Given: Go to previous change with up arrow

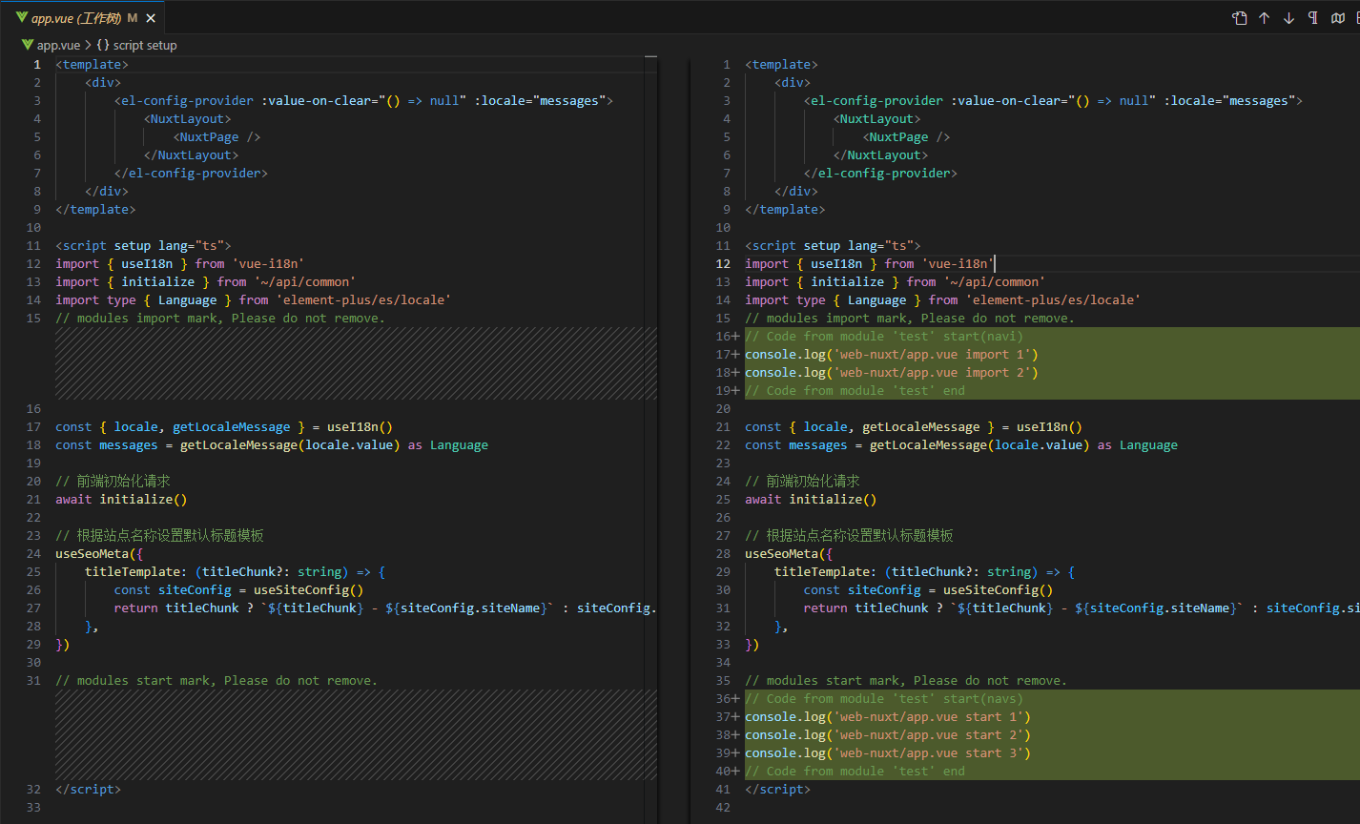Looking at the screenshot, I should tap(1264, 18).
